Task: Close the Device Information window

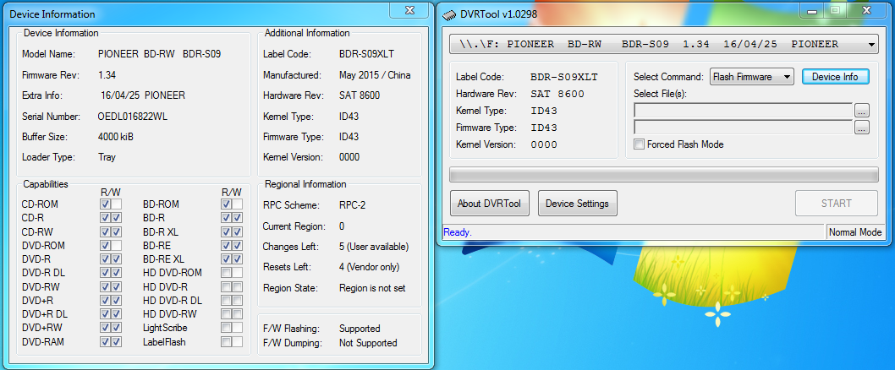Action: tap(409, 9)
